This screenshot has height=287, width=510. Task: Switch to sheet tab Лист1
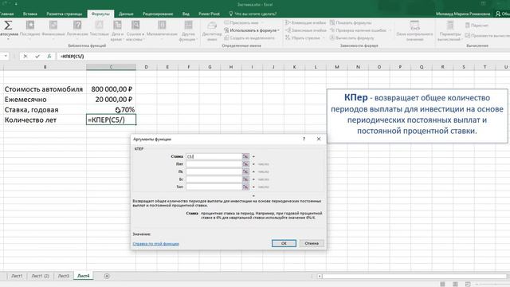click(17, 276)
